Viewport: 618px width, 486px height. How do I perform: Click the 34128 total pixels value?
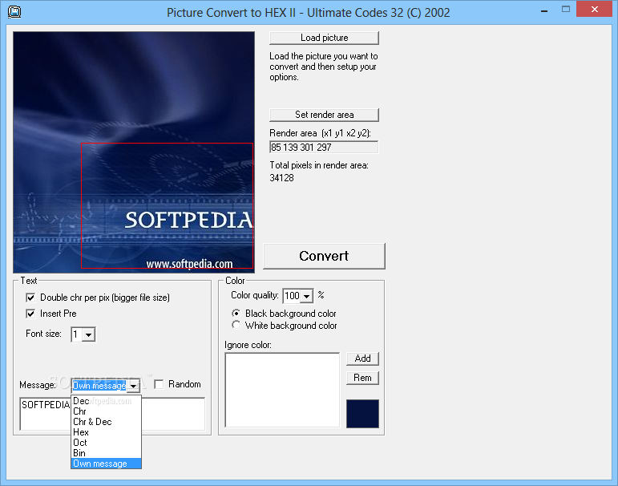282,178
